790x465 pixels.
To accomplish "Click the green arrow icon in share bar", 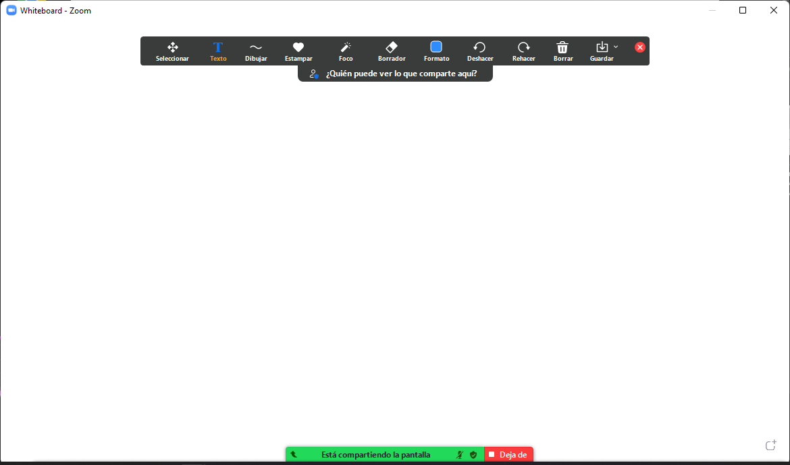I will click(x=294, y=454).
